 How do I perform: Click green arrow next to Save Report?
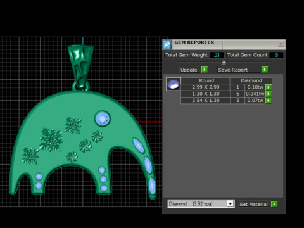click(265, 70)
